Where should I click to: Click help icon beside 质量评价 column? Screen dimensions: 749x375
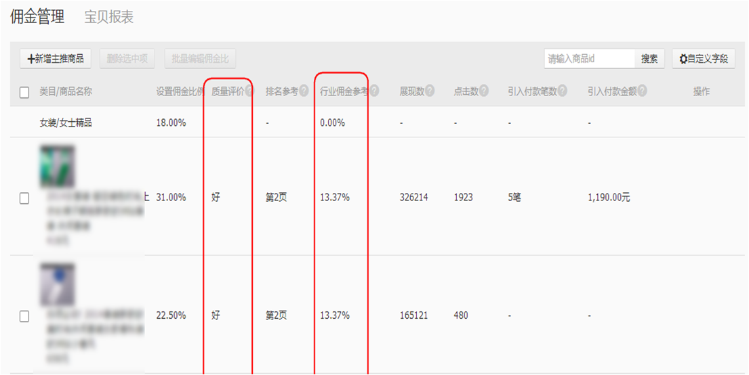pyautogui.click(x=249, y=91)
